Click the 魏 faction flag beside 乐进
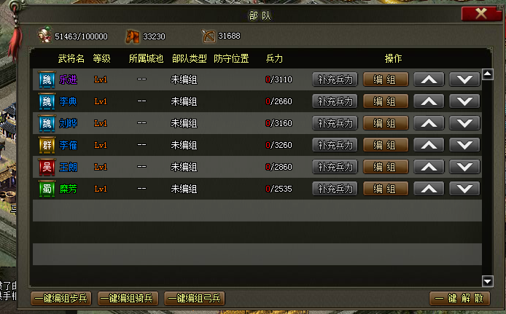506x314 pixels. [x=47, y=79]
